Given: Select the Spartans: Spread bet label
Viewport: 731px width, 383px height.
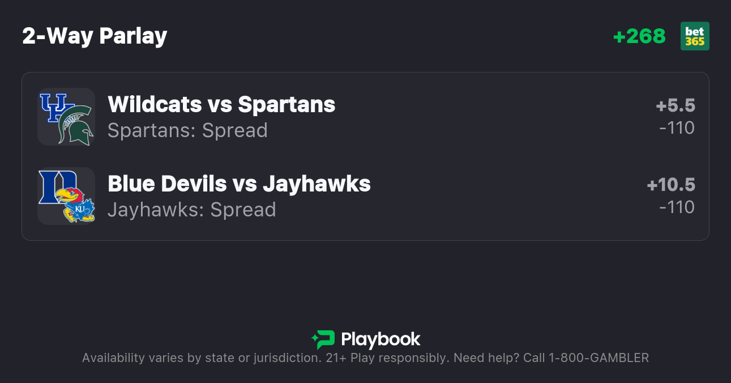Looking at the screenshot, I should (x=187, y=130).
